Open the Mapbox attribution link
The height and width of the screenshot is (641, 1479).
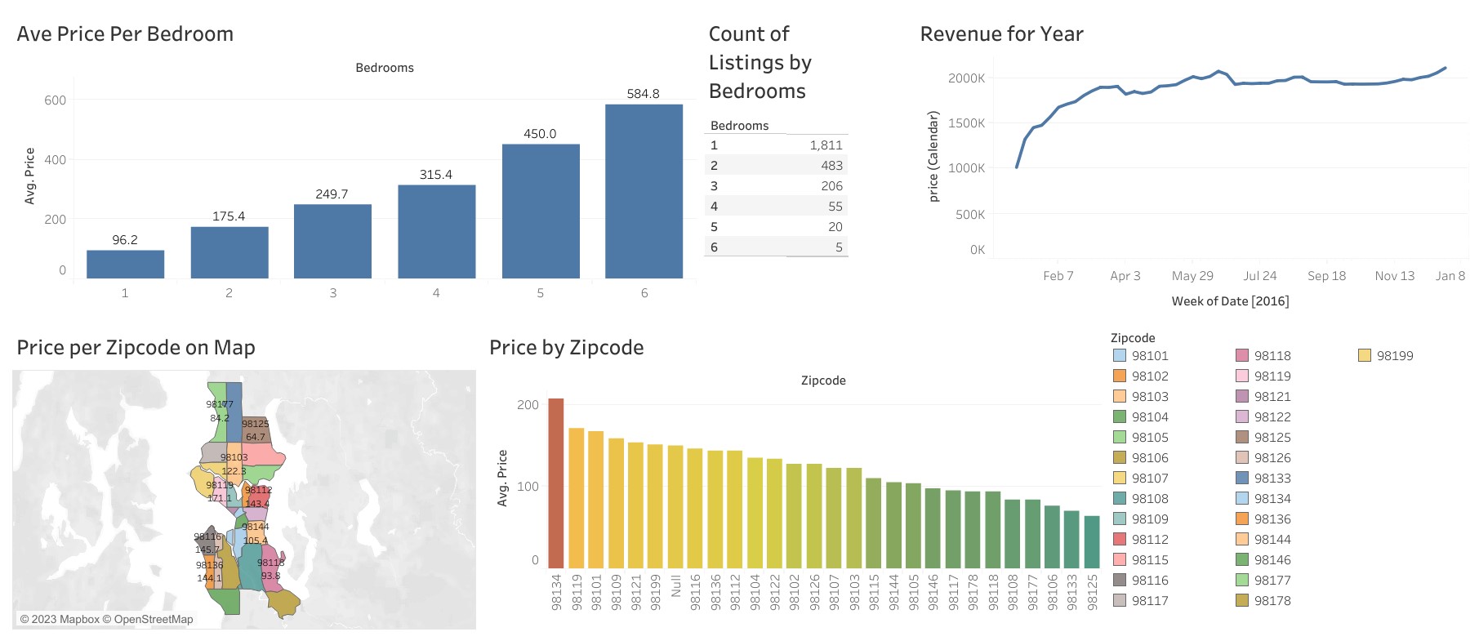coord(78,619)
